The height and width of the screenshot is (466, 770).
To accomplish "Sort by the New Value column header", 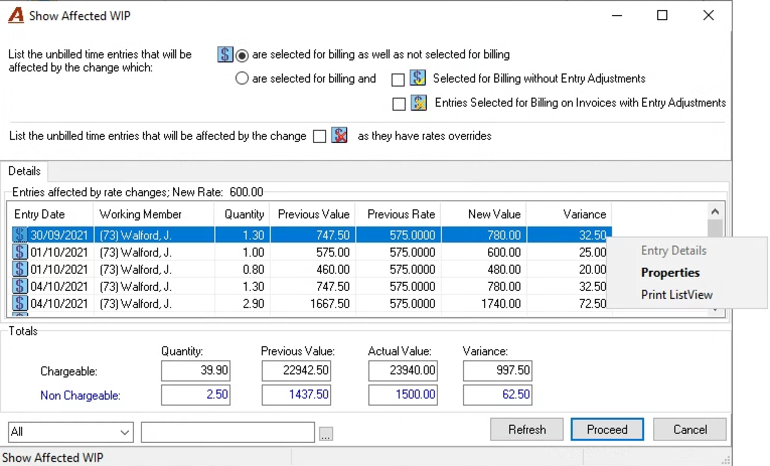I will point(484,214).
